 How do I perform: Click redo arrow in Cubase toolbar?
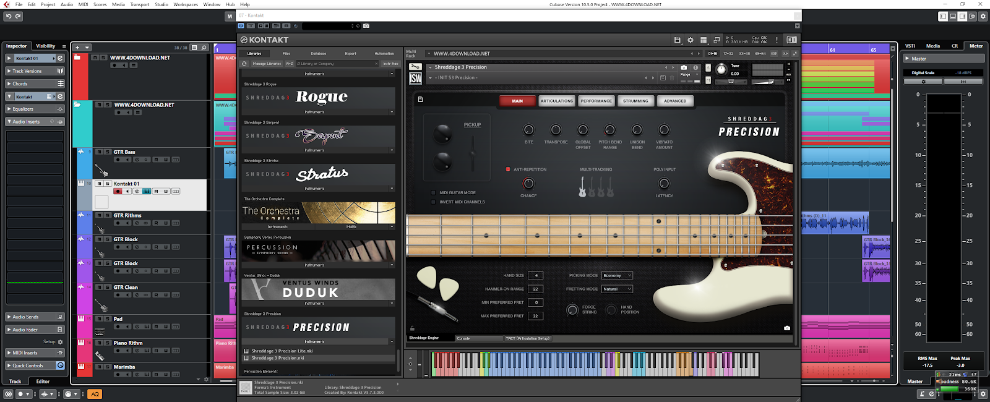click(x=18, y=16)
